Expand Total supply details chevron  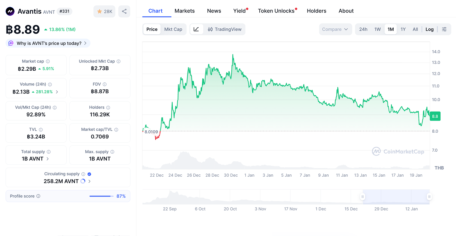click(48, 159)
